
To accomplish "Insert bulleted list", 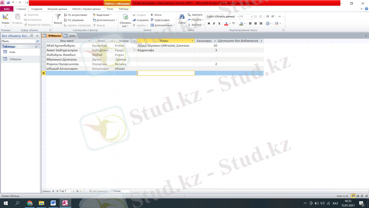I will (256, 17).
